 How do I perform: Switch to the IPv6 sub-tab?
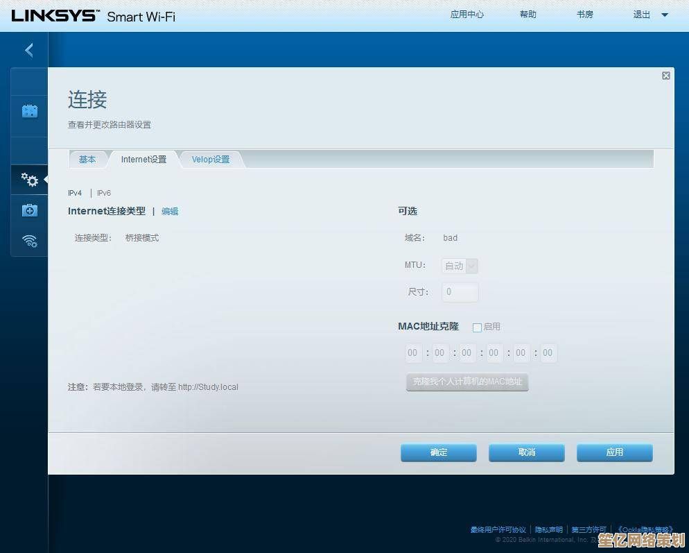pyautogui.click(x=103, y=193)
